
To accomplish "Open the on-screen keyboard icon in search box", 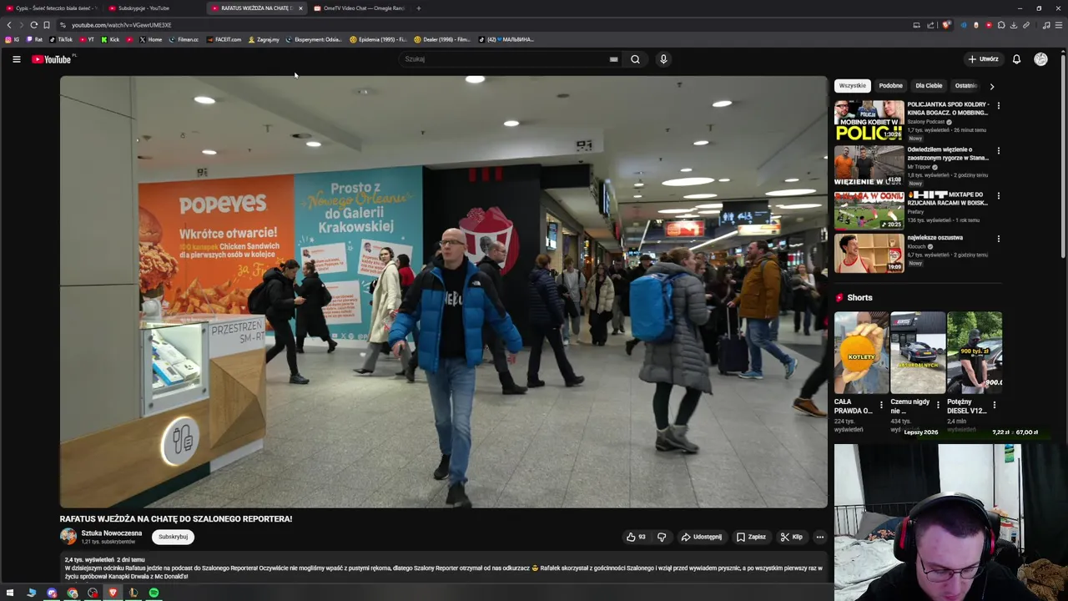I will [x=613, y=59].
